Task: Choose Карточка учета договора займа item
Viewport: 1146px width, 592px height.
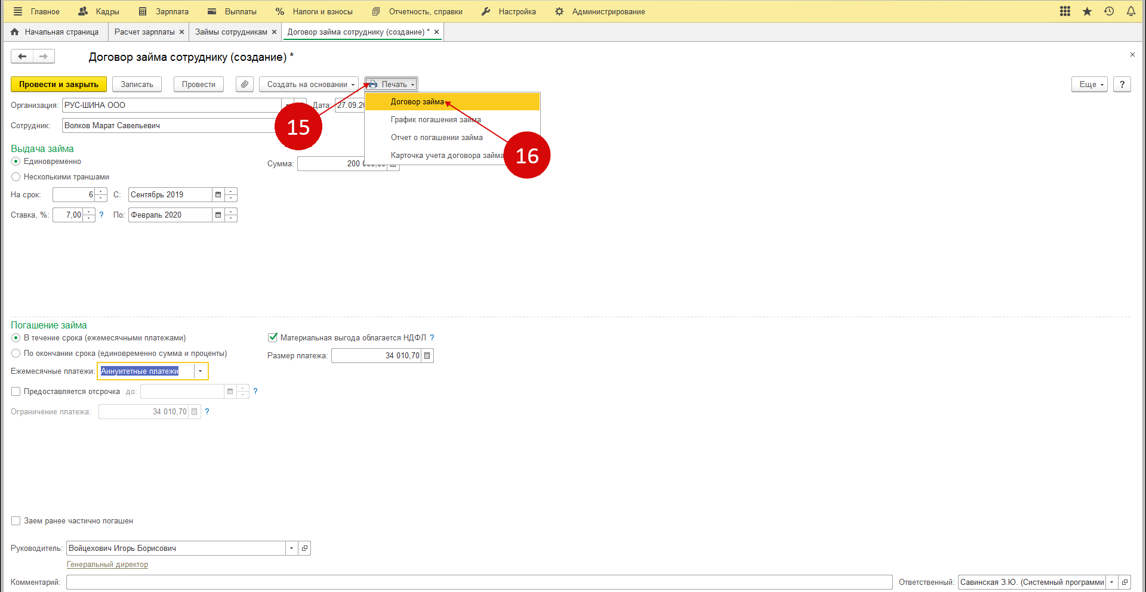Action: pos(452,156)
